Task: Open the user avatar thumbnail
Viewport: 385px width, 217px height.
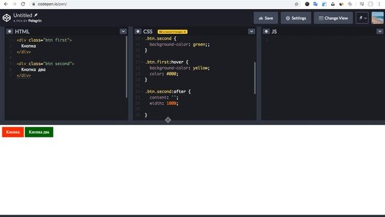Action: point(377,18)
